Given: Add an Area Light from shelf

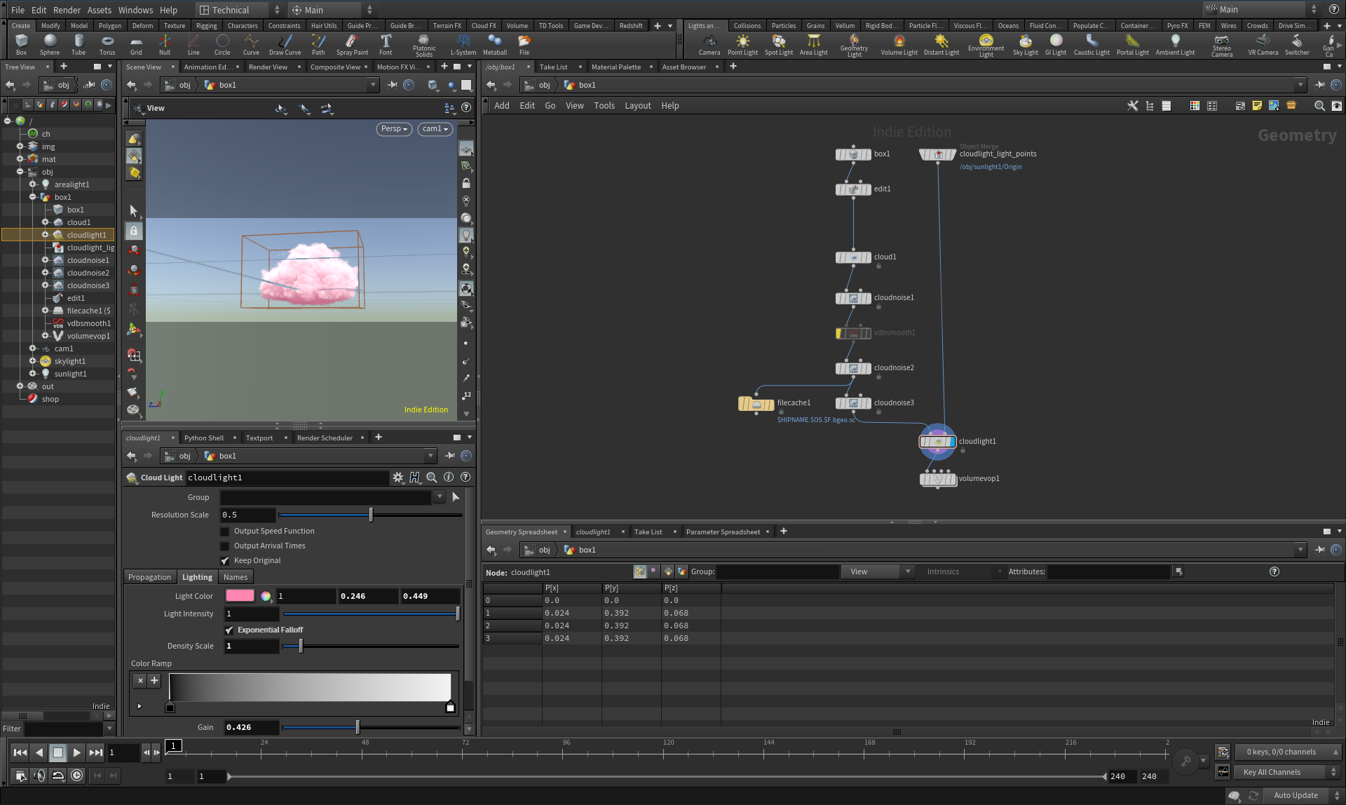Looking at the screenshot, I should (x=813, y=45).
